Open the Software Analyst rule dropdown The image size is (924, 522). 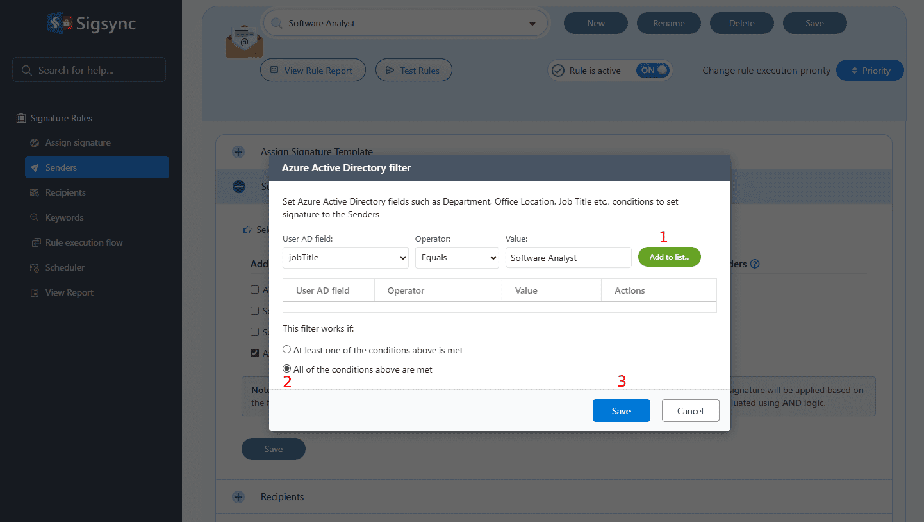[x=406, y=24]
